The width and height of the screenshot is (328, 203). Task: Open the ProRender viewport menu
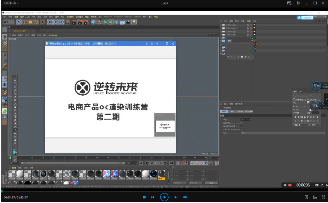[53, 35]
